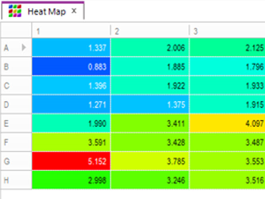
Task: Click the red cell with value 5.152
Action: click(x=71, y=161)
